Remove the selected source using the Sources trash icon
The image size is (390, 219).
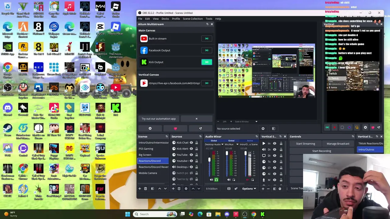pyautogui.click(x=179, y=189)
